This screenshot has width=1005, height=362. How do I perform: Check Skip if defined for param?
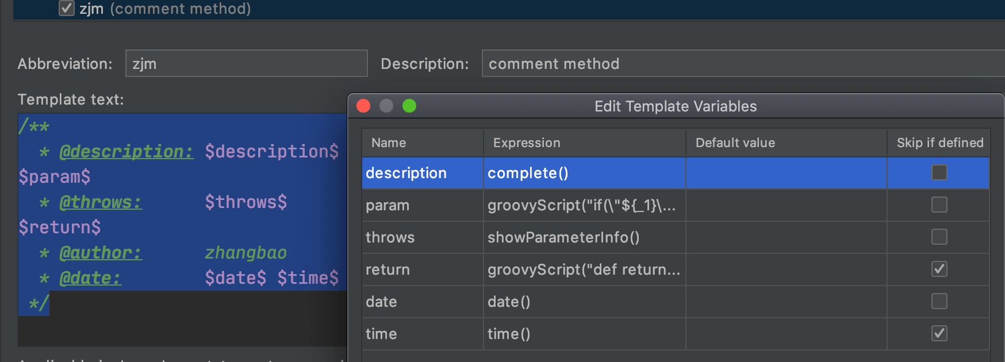(x=939, y=205)
